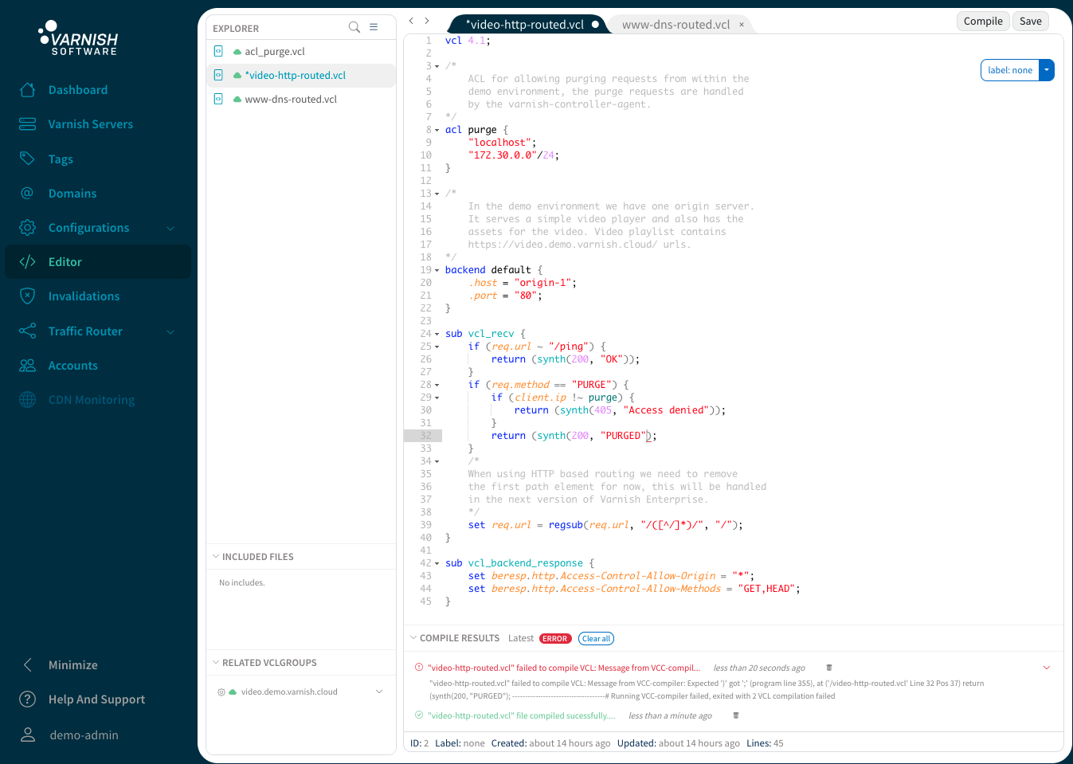The image size is (1073, 764).
Task: Click the Help And Support question icon
Action: [28, 699]
